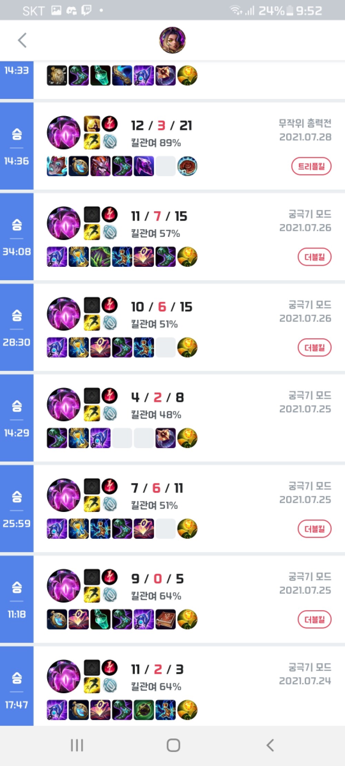Open the 7 / 6 / 11 match entry
345x766 pixels.
click(x=189, y=509)
